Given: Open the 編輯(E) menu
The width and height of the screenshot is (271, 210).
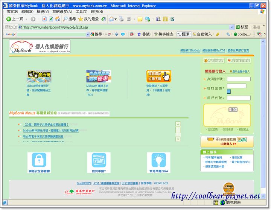Looking at the screenshot, I should pos(27,12).
